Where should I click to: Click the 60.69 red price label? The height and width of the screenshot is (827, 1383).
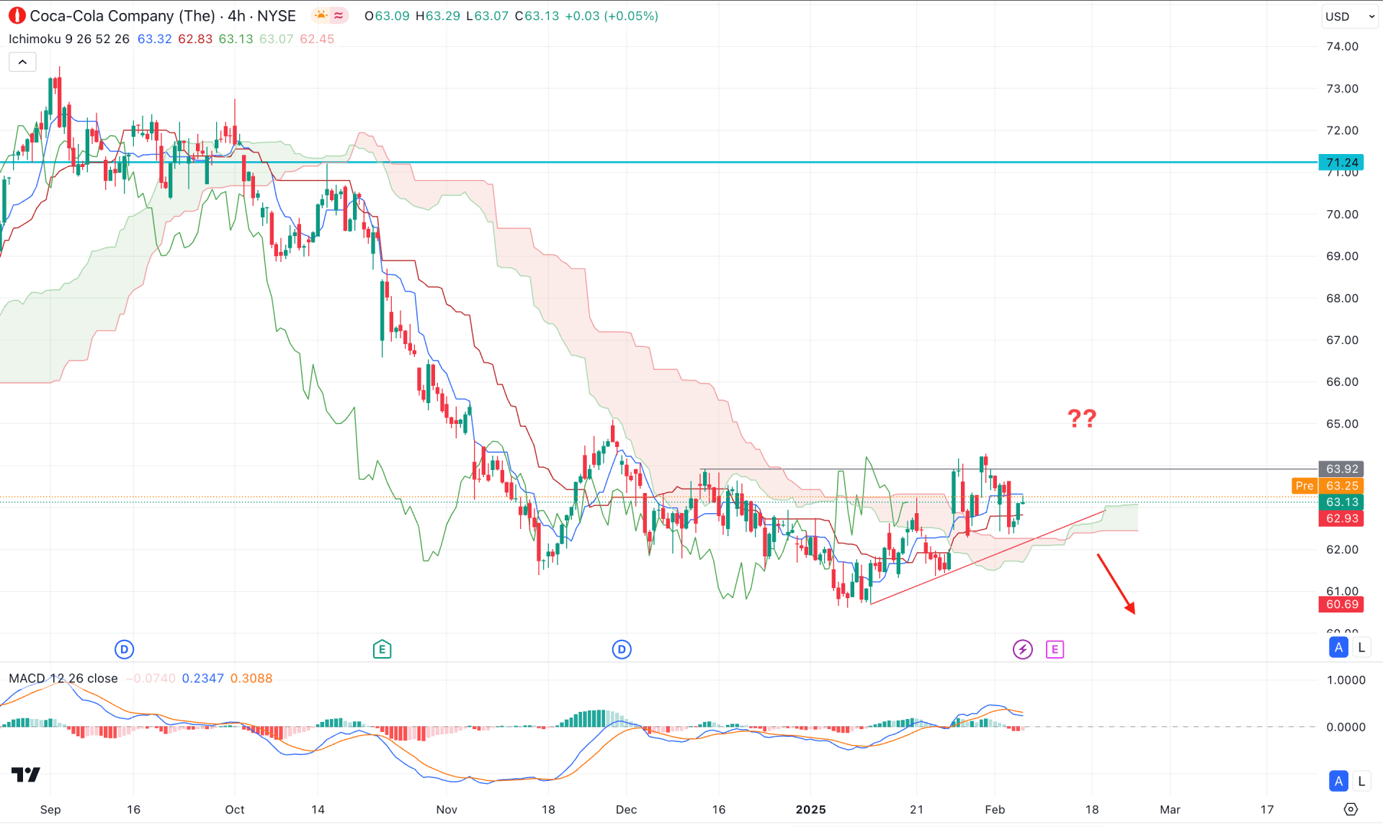pos(1341,605)
